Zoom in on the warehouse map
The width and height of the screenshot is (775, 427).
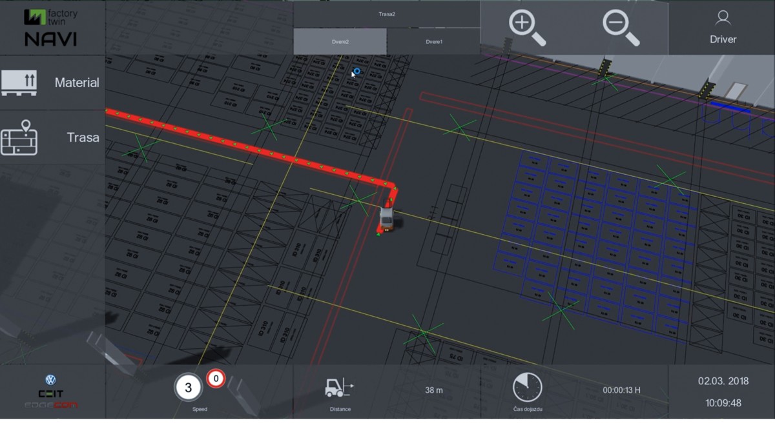click(x=527, y=28)
